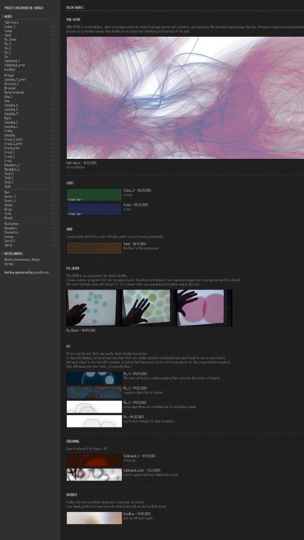The height and width of the screenshot is (540, 304).
Task: Open the blue Codes thumbnail
Action: pyautogui.click(x=94, y=209)
